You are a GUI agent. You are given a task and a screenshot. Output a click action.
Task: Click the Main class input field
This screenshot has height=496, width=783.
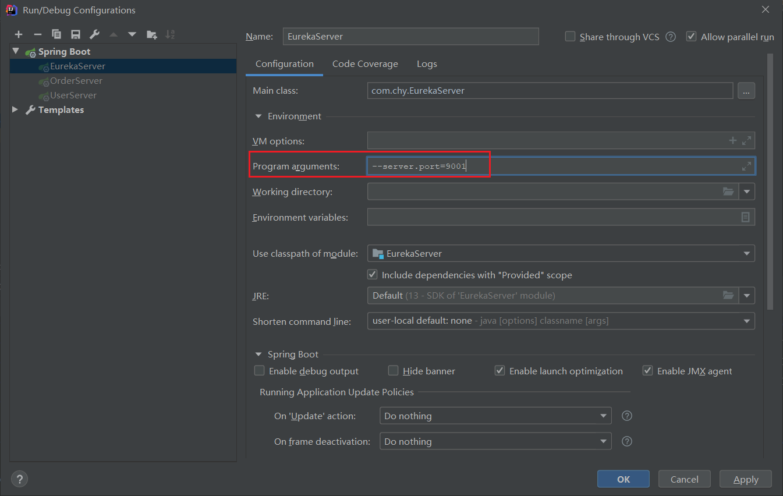pos(550,91)
